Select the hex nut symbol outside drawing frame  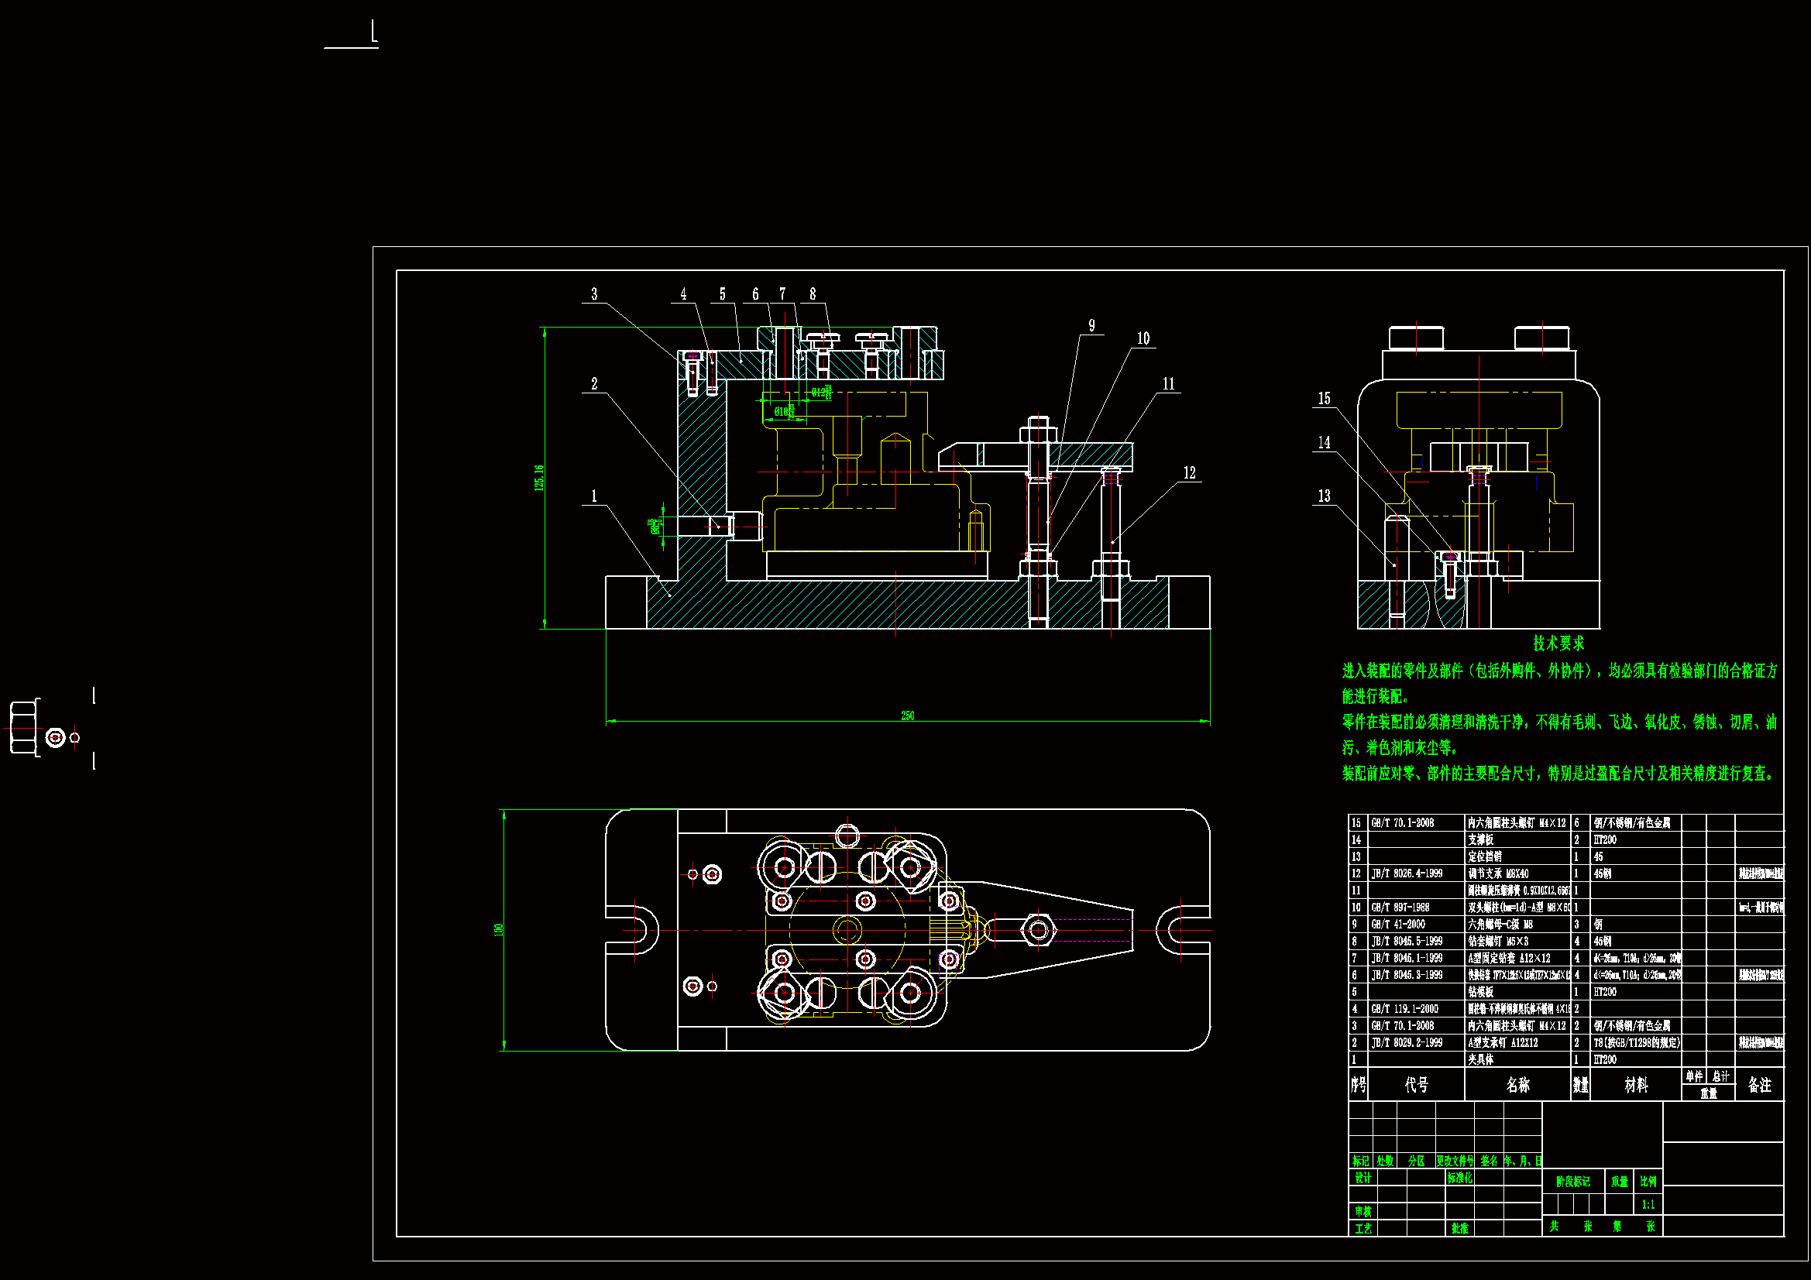[24, 726]
